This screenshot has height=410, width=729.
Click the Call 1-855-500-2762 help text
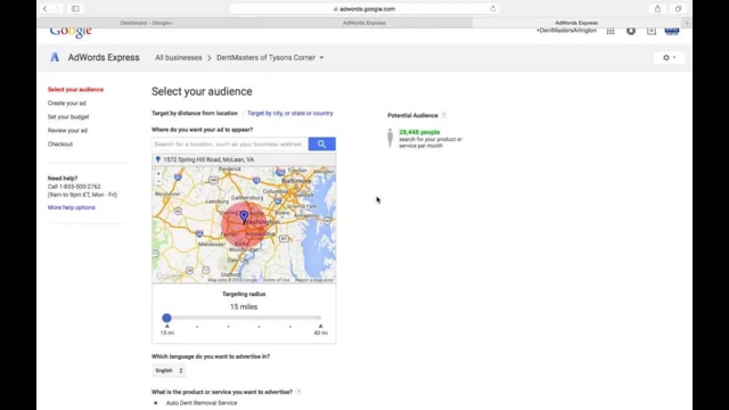pos(74,186)
